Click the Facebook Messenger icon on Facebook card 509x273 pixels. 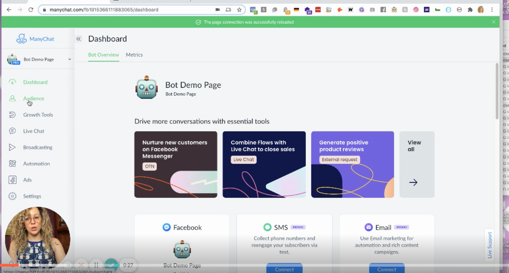(166, 227)
